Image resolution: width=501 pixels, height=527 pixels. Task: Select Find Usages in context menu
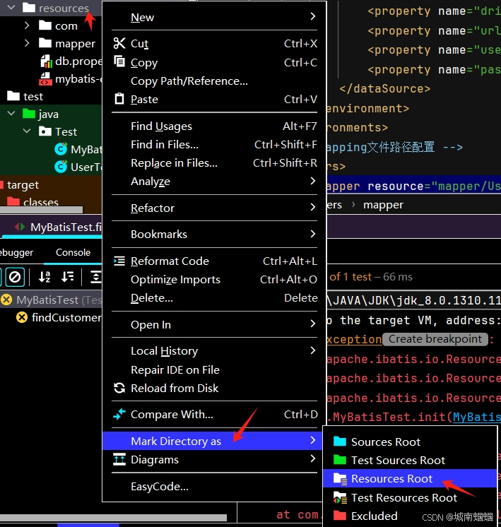click(214, 126)
